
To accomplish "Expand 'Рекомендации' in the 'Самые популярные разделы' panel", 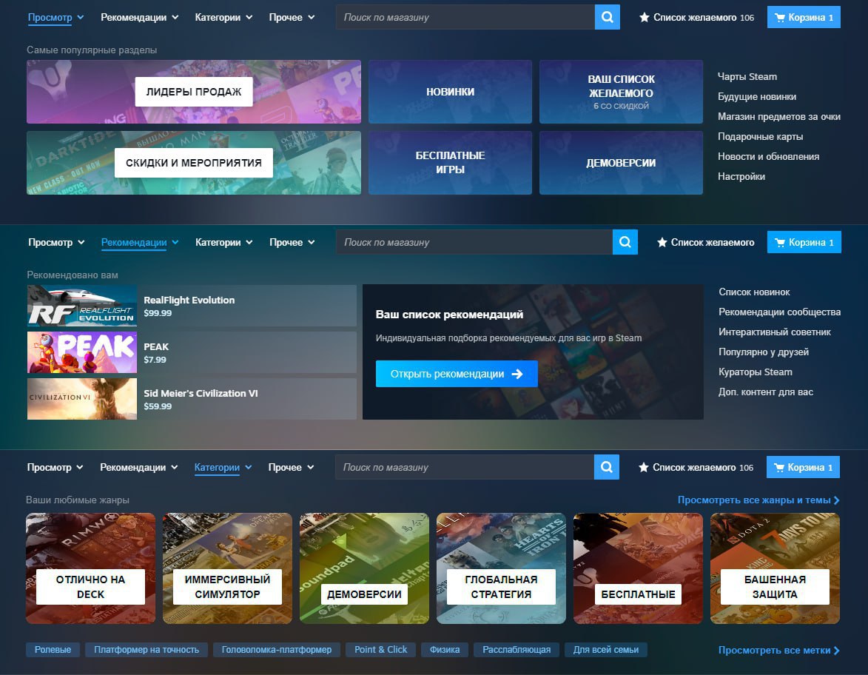I will [x=140, y=17].
